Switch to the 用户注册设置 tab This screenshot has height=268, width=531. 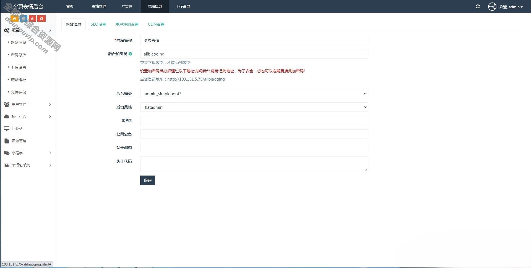(x=127, y=24)
